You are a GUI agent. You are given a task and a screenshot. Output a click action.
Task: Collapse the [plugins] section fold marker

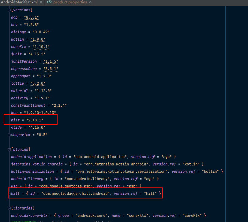[x=9, y=150]
